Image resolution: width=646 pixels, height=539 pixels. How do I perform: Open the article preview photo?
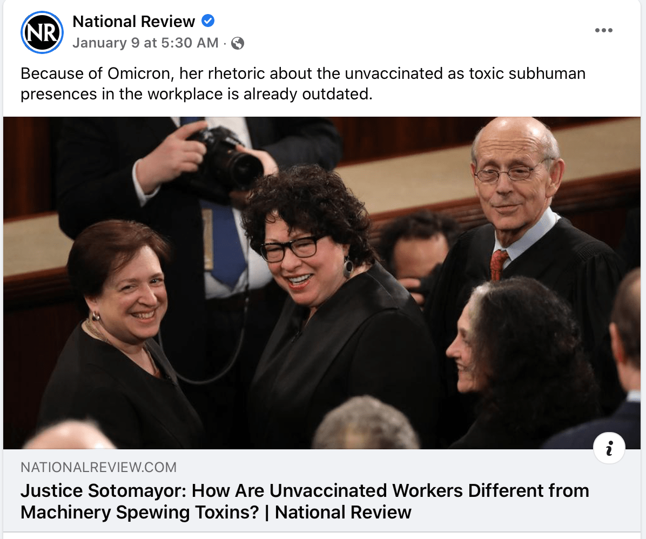click(x=321, y=282)
